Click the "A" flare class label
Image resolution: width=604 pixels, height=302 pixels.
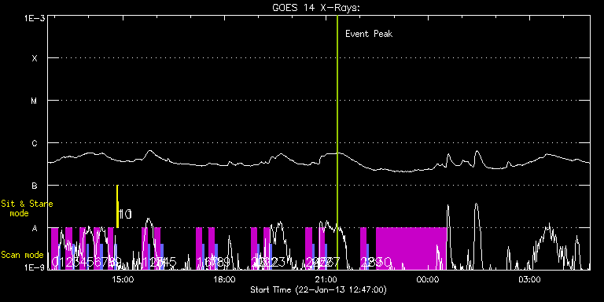[x=35, y=228]
